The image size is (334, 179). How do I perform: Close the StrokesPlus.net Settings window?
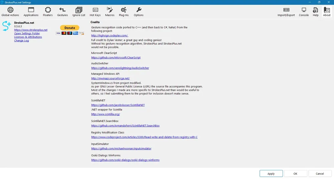[x=329, y=2]
